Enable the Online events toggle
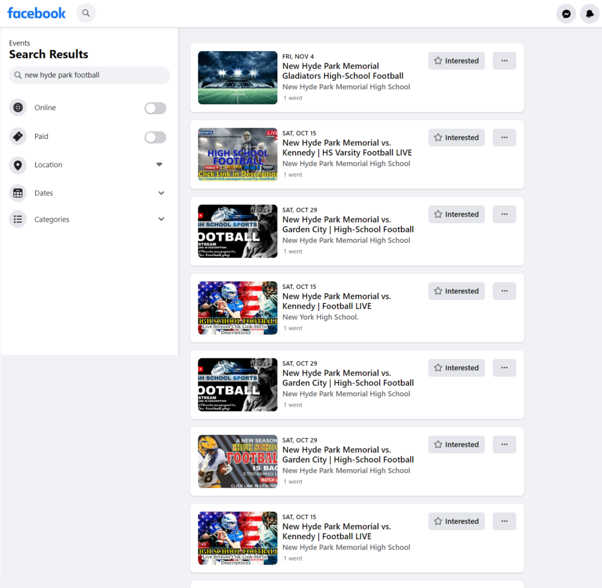Screen dimensions: 602x588 pyautogui.click(x=155, y=108)
